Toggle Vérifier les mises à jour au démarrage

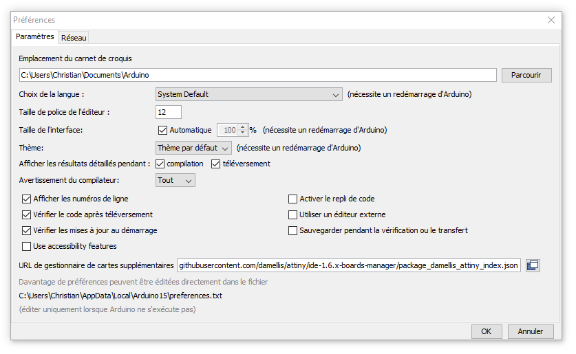click(26, 230)
